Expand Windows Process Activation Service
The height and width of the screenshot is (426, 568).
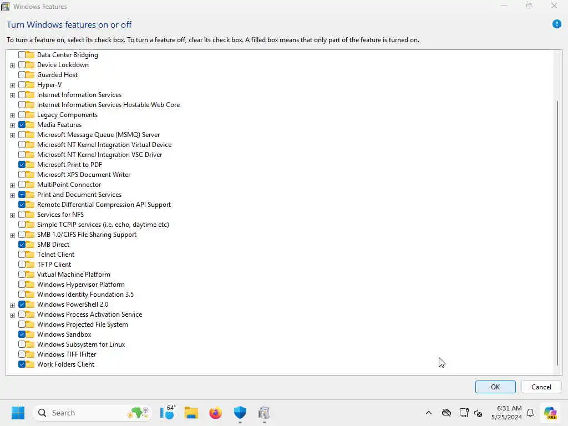[x=12, y=315]
